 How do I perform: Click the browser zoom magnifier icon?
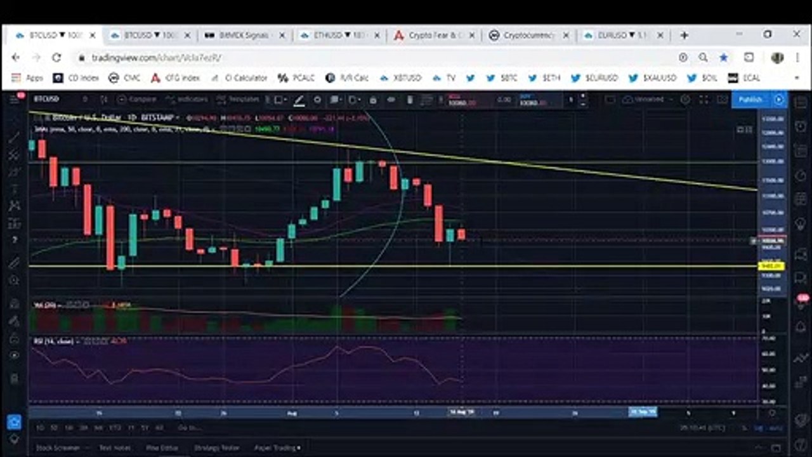point(704,58)
